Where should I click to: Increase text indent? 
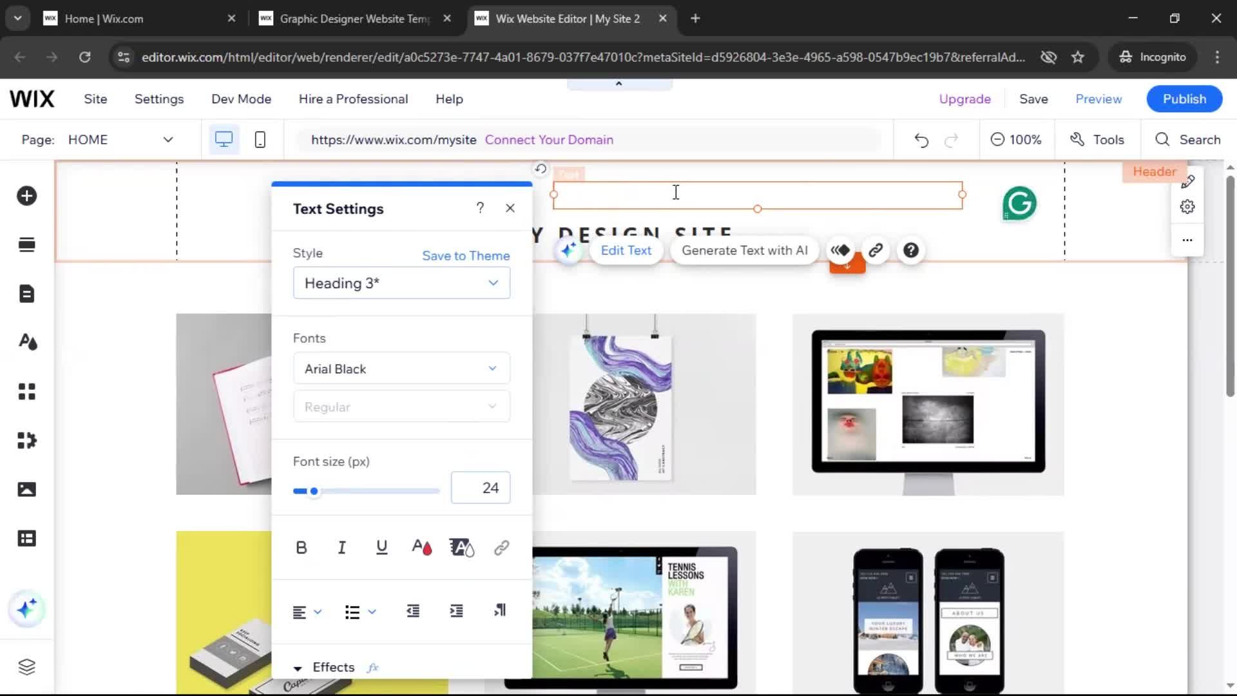(x=456, y=610)
